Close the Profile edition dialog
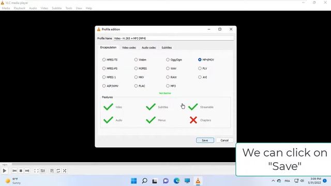The width and height of the screenshot is (331, 186). (x=231, y=29)
